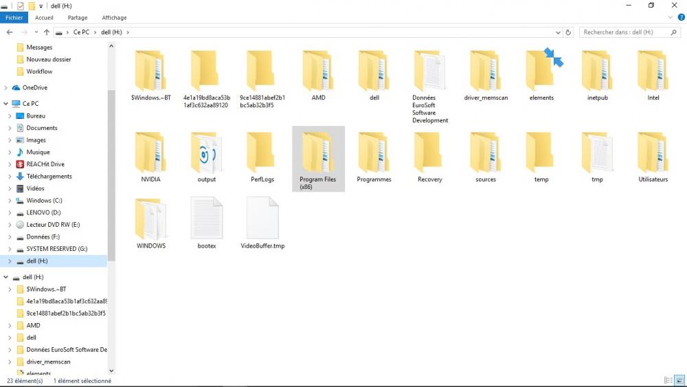Select the dell folder in file view

point(374,70)
